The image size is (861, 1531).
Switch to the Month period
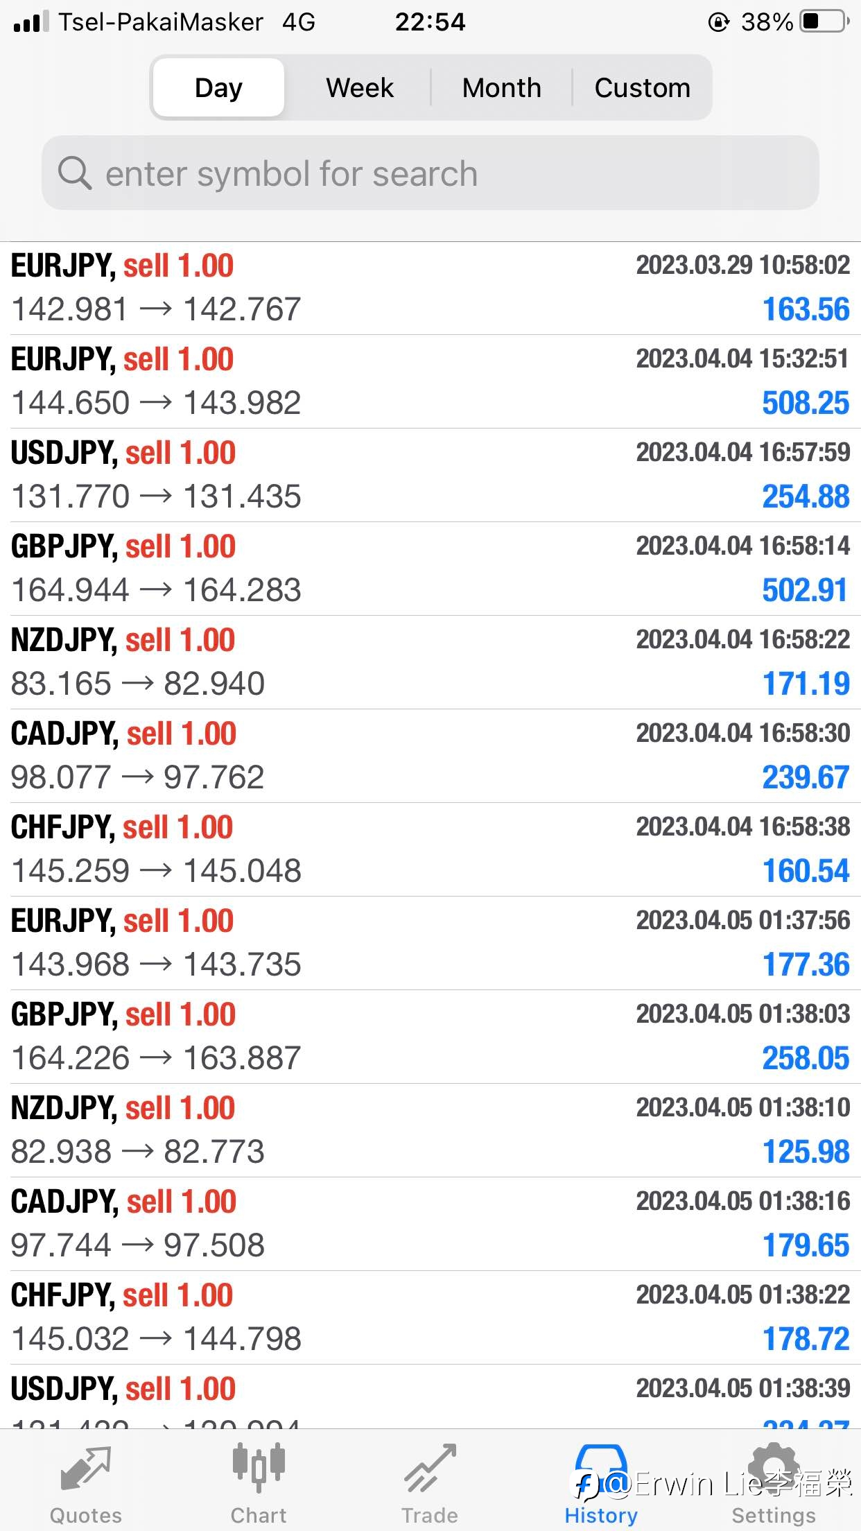[501, 87]
